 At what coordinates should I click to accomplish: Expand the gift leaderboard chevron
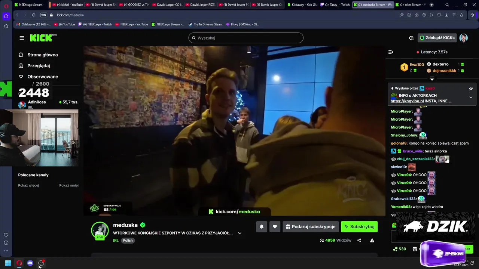click(432, 78)
